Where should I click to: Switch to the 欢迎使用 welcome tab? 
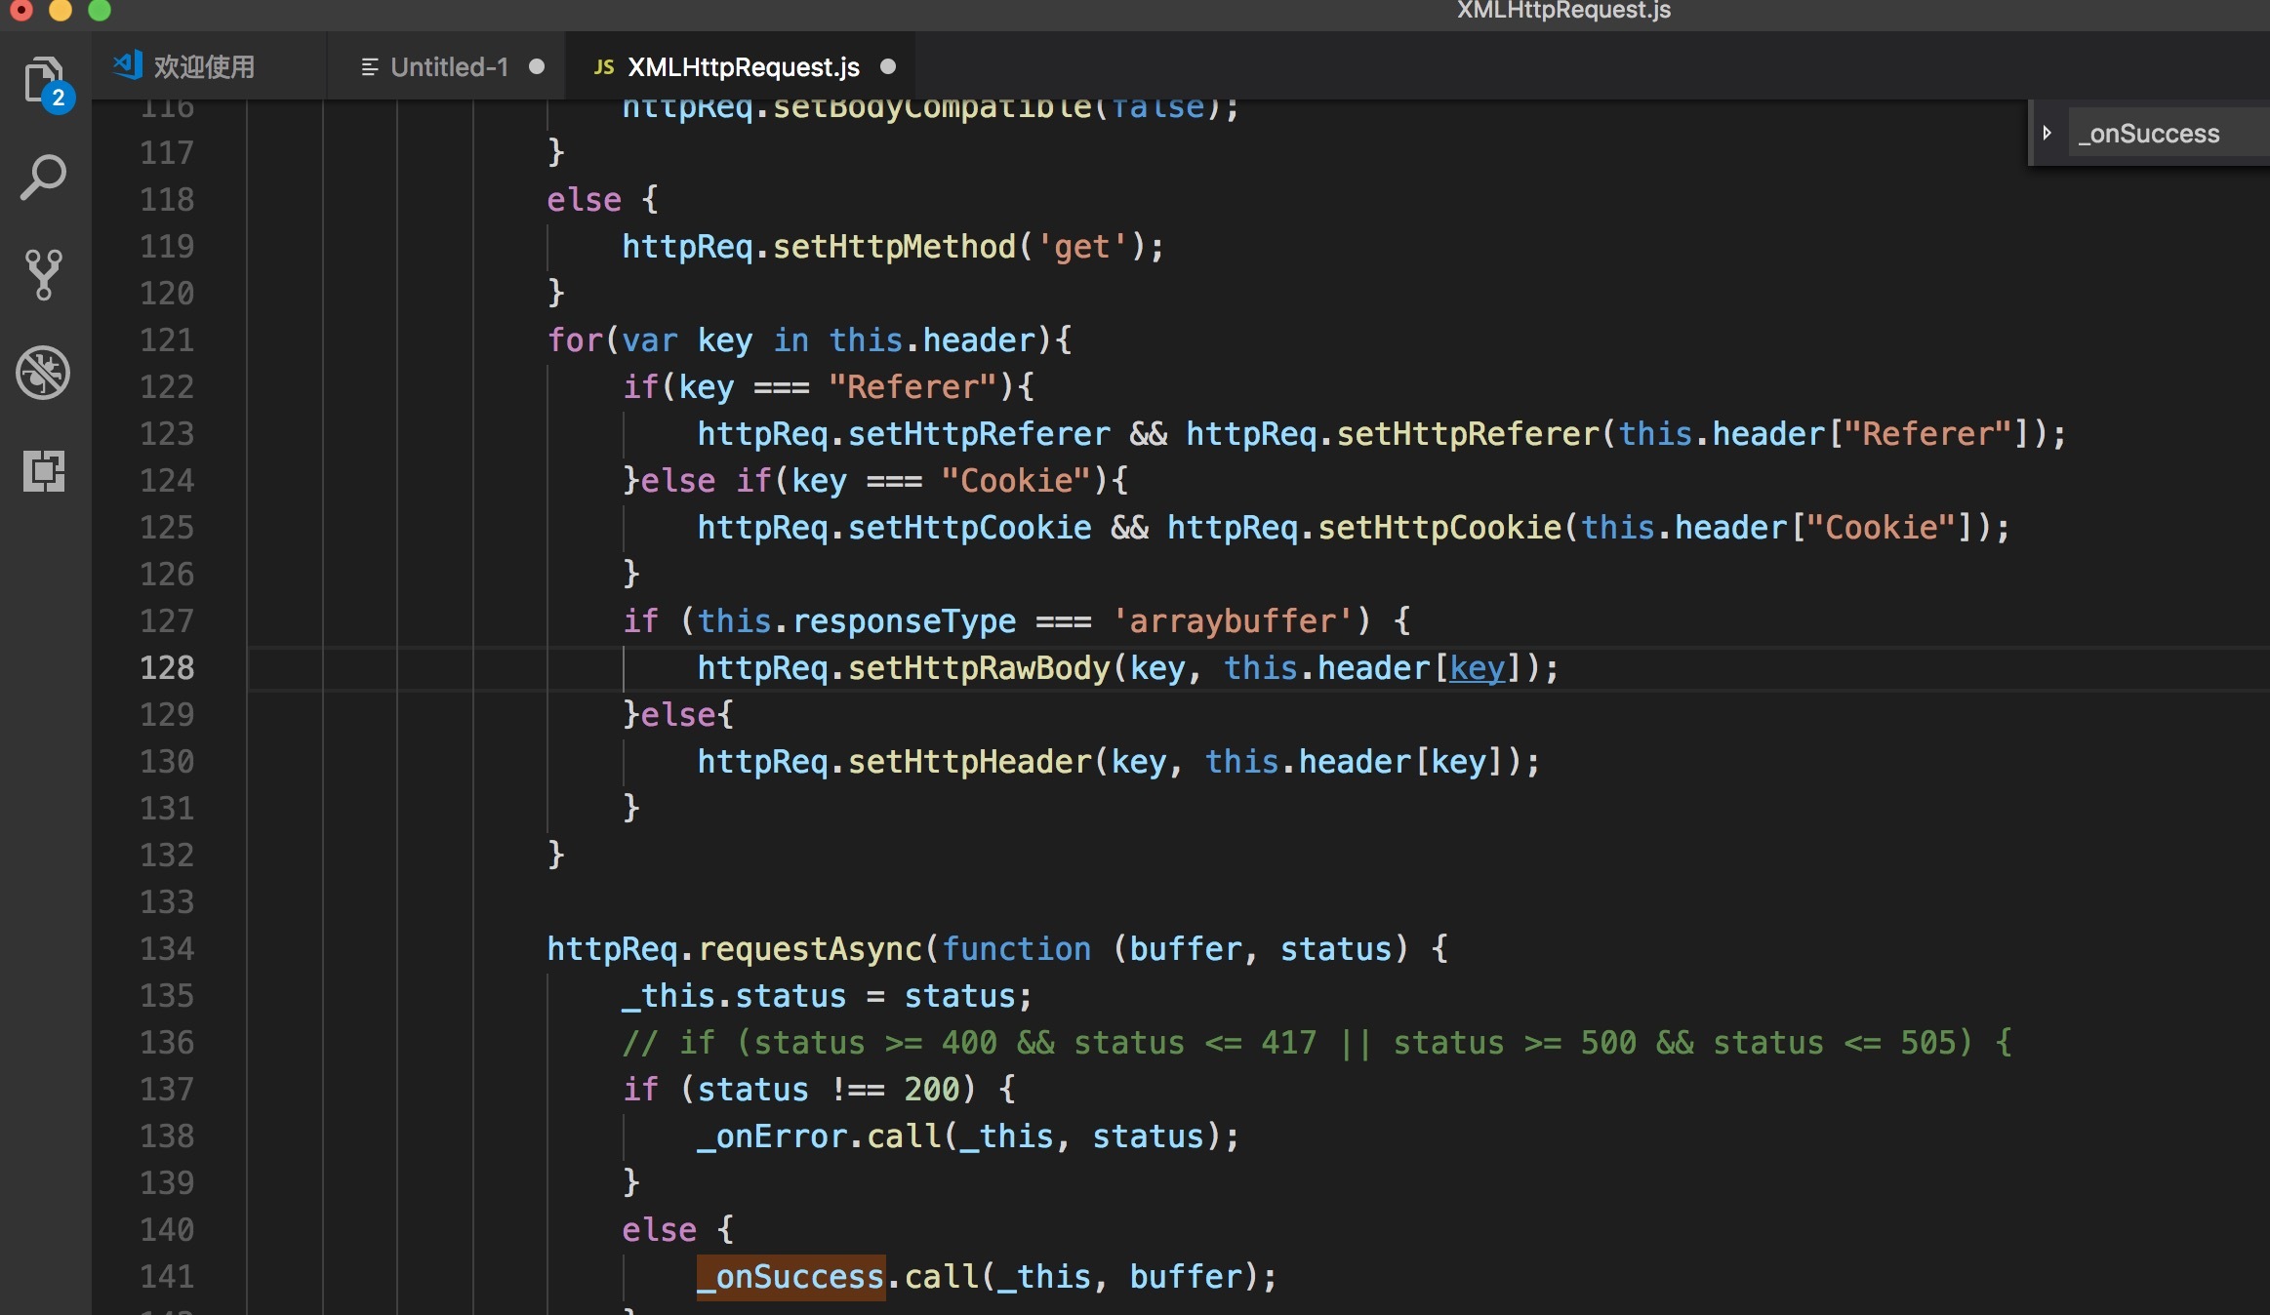[204, 67]
